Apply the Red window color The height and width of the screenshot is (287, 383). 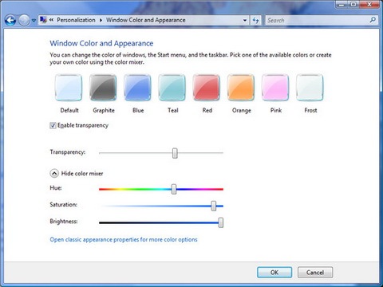pyautogui.click(x=207, y=88)
